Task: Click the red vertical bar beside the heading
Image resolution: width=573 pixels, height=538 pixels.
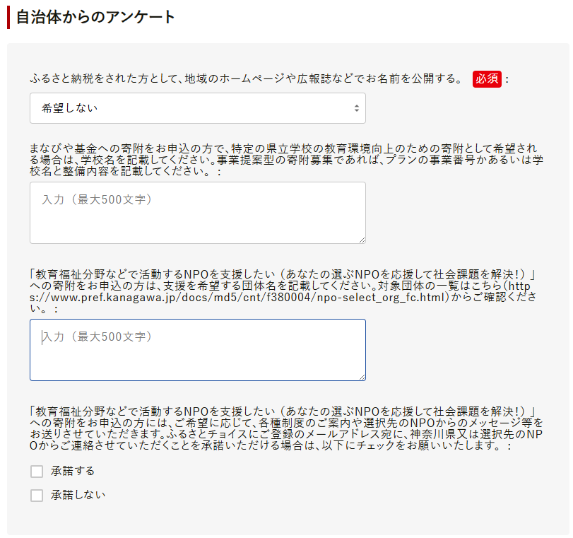Action: click(8, 17)
